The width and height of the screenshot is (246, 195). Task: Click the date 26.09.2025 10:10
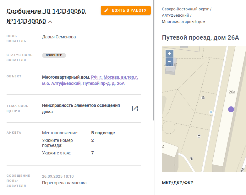click(58, 176)
